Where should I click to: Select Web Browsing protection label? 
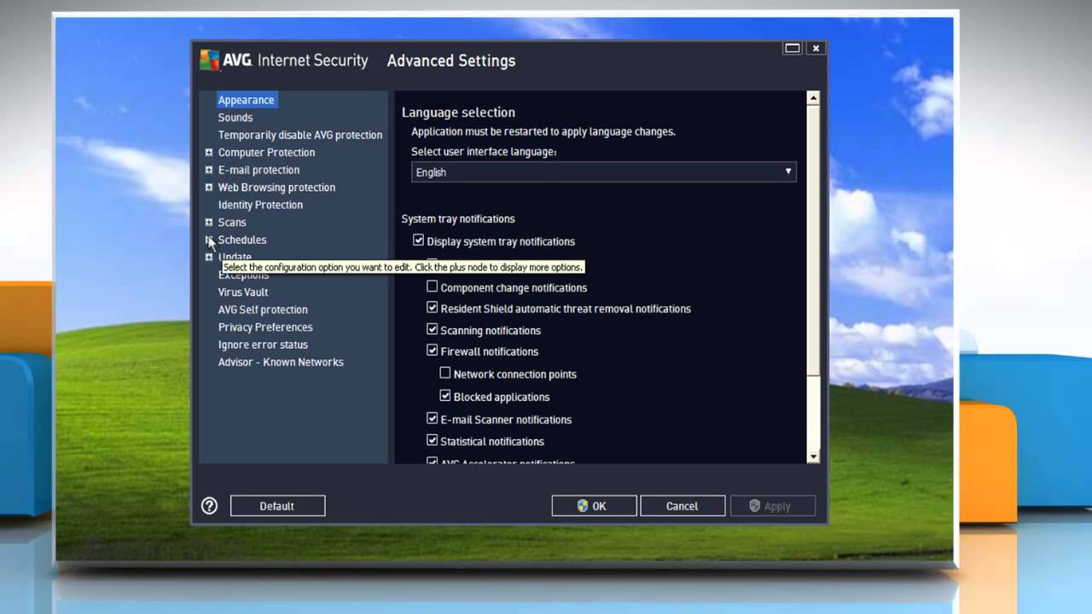pyautogui.click(x=276, y=188)
